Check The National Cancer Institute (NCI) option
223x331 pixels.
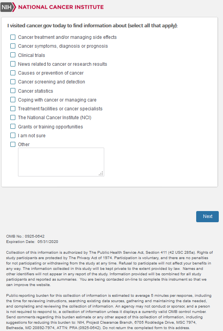13,117
